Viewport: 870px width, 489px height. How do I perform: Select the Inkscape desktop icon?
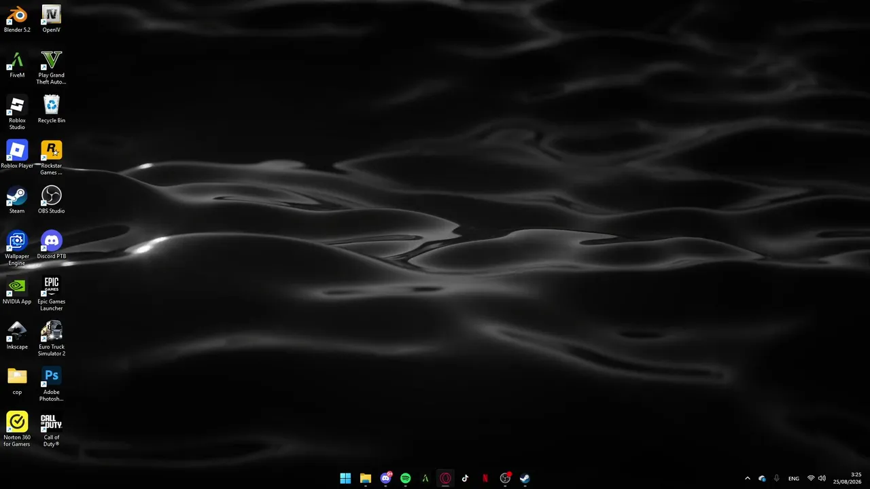[x=17, y=336]
